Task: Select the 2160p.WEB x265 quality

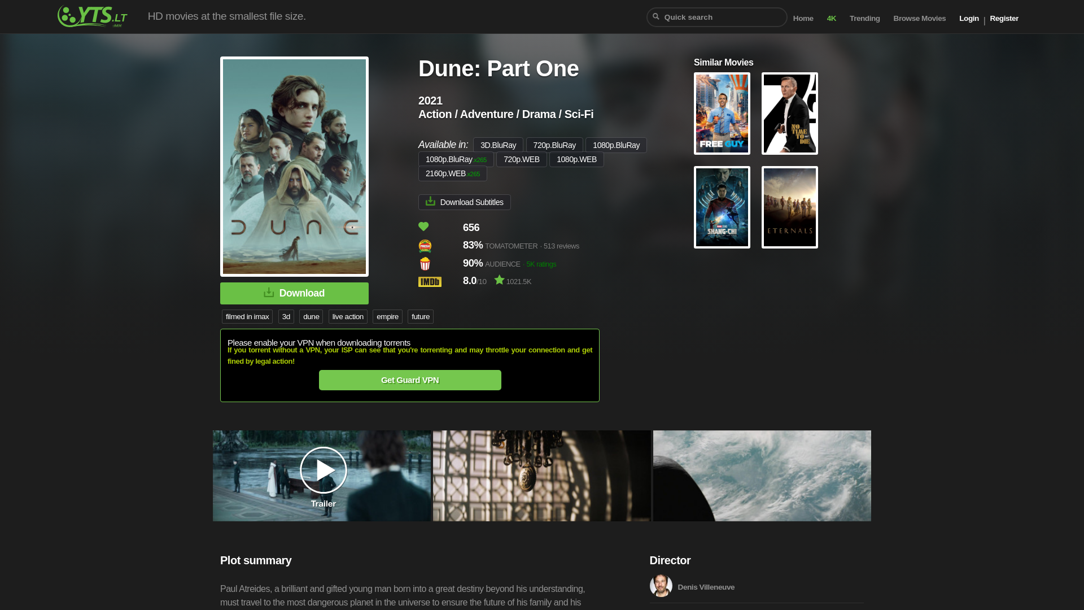Action: (x=453, y=173)
